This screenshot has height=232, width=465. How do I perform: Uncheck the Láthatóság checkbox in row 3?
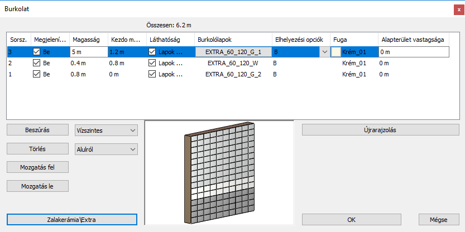[x=152, y=52]
